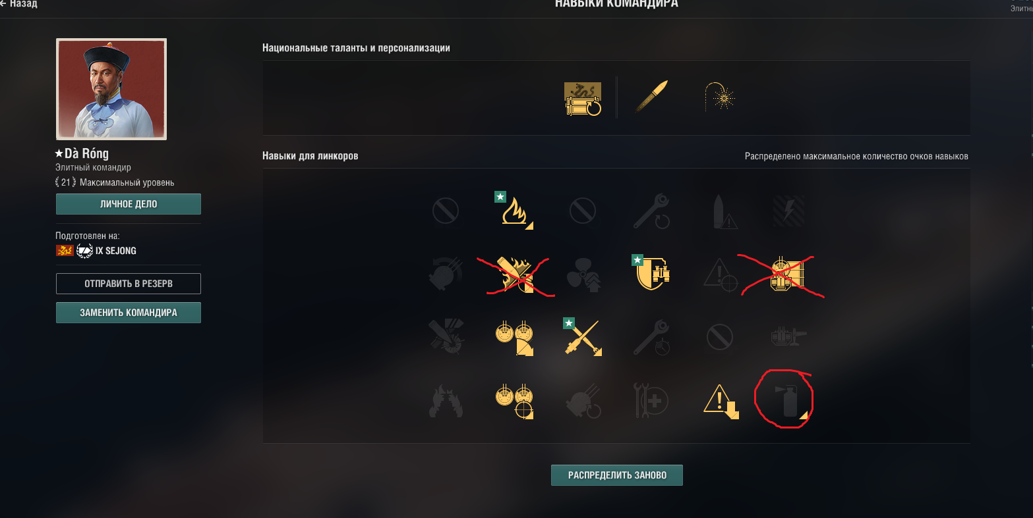This screenshot has width=1033, height=518.
Task: Select the warning triangle with crosshair skill
Action: click(720, 273)
